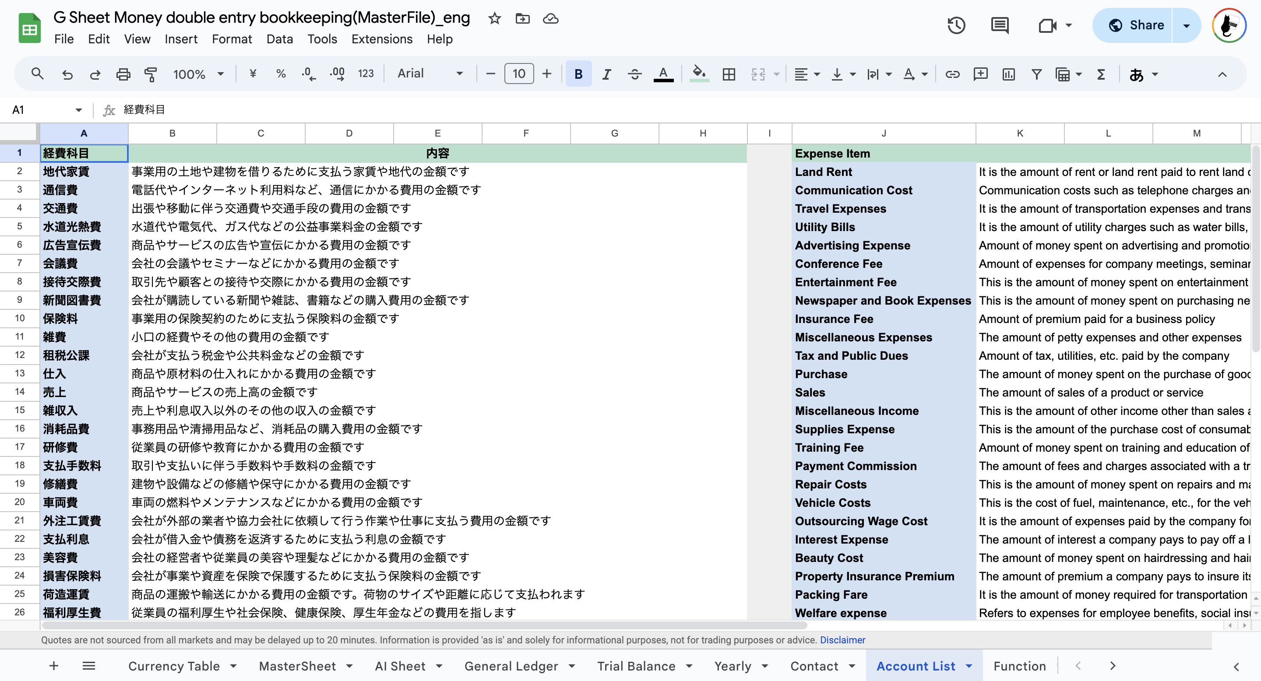Switch to the Trial Balance tab

coord(636,666)
